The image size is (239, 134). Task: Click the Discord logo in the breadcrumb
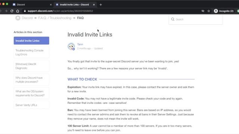pyautogui.click(x=18, y=18)
